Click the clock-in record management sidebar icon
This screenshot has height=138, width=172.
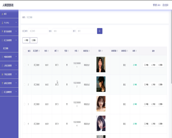pyautogui.click(x=2, y=66)
